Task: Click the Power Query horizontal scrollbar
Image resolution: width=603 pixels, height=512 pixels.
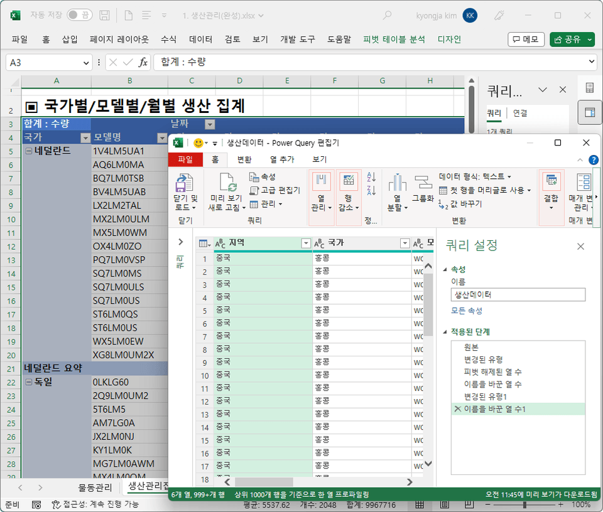Action: click(264, 482)
